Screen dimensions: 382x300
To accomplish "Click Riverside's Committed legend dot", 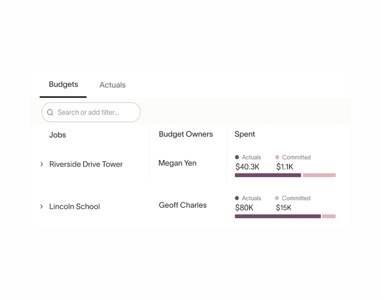I will (277, 157).
